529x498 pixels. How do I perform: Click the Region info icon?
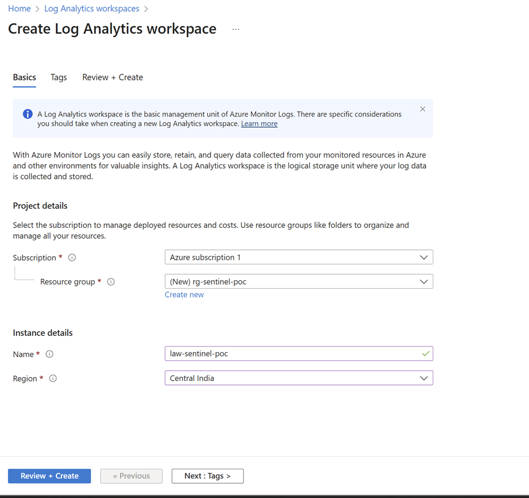[x=53, y=379]
